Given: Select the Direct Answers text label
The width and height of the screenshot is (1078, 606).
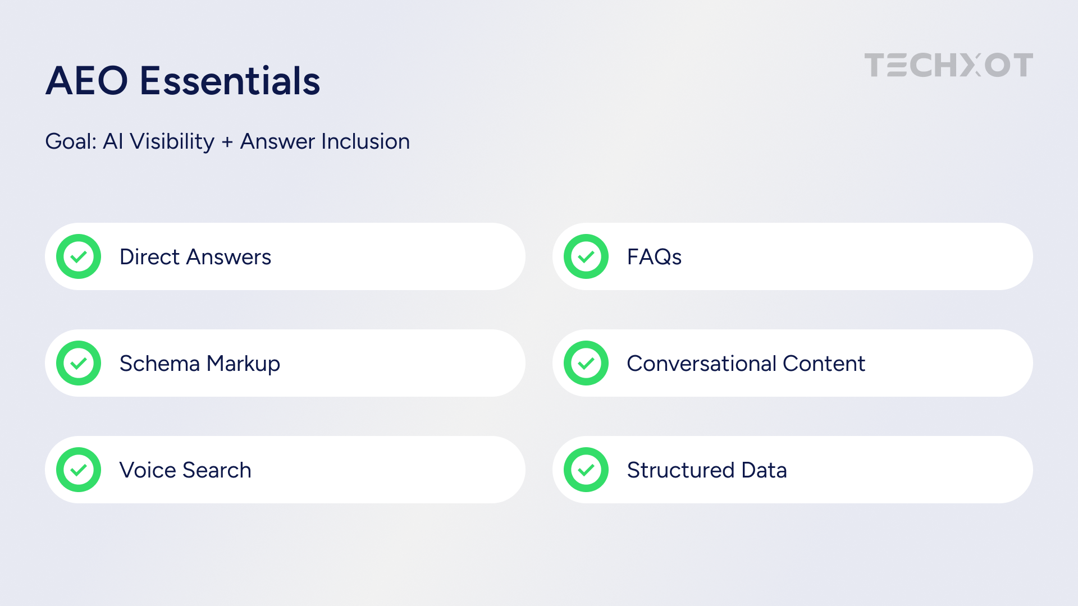Looking at the screenshot, I should pos(195,257).
